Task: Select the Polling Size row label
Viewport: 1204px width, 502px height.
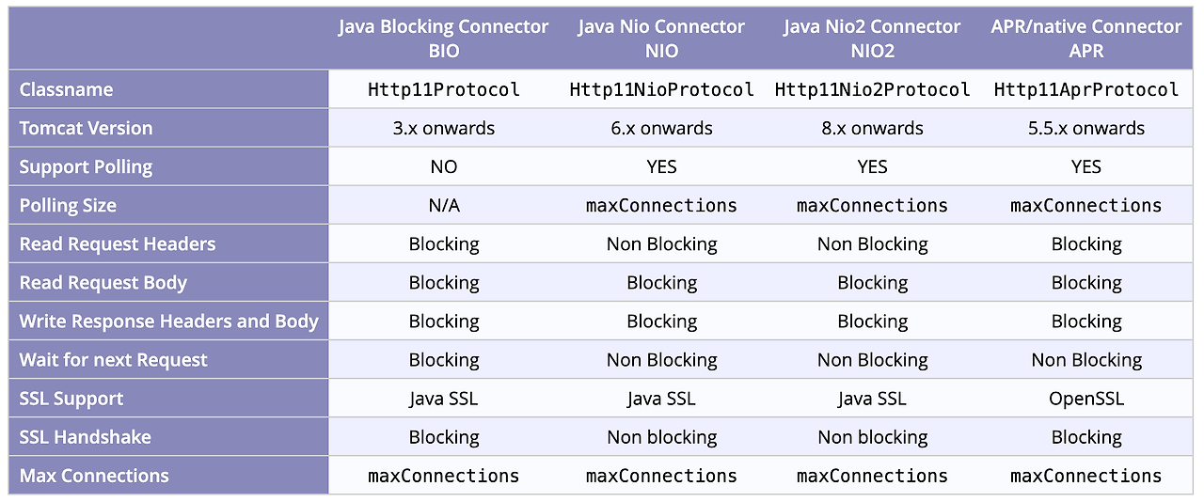Action: pos(68,205)
